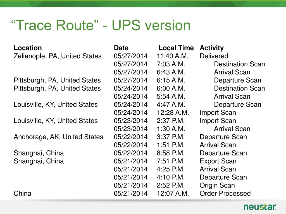Click the Export Scan activity
Screen dimensions: 286x214
point(218,161)
